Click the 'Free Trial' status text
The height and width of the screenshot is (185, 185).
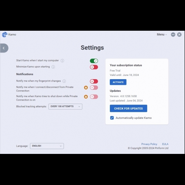115,71
